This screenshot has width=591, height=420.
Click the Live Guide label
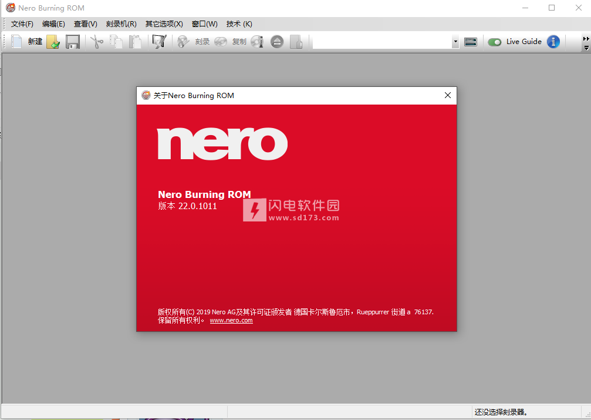coord(524,42)
